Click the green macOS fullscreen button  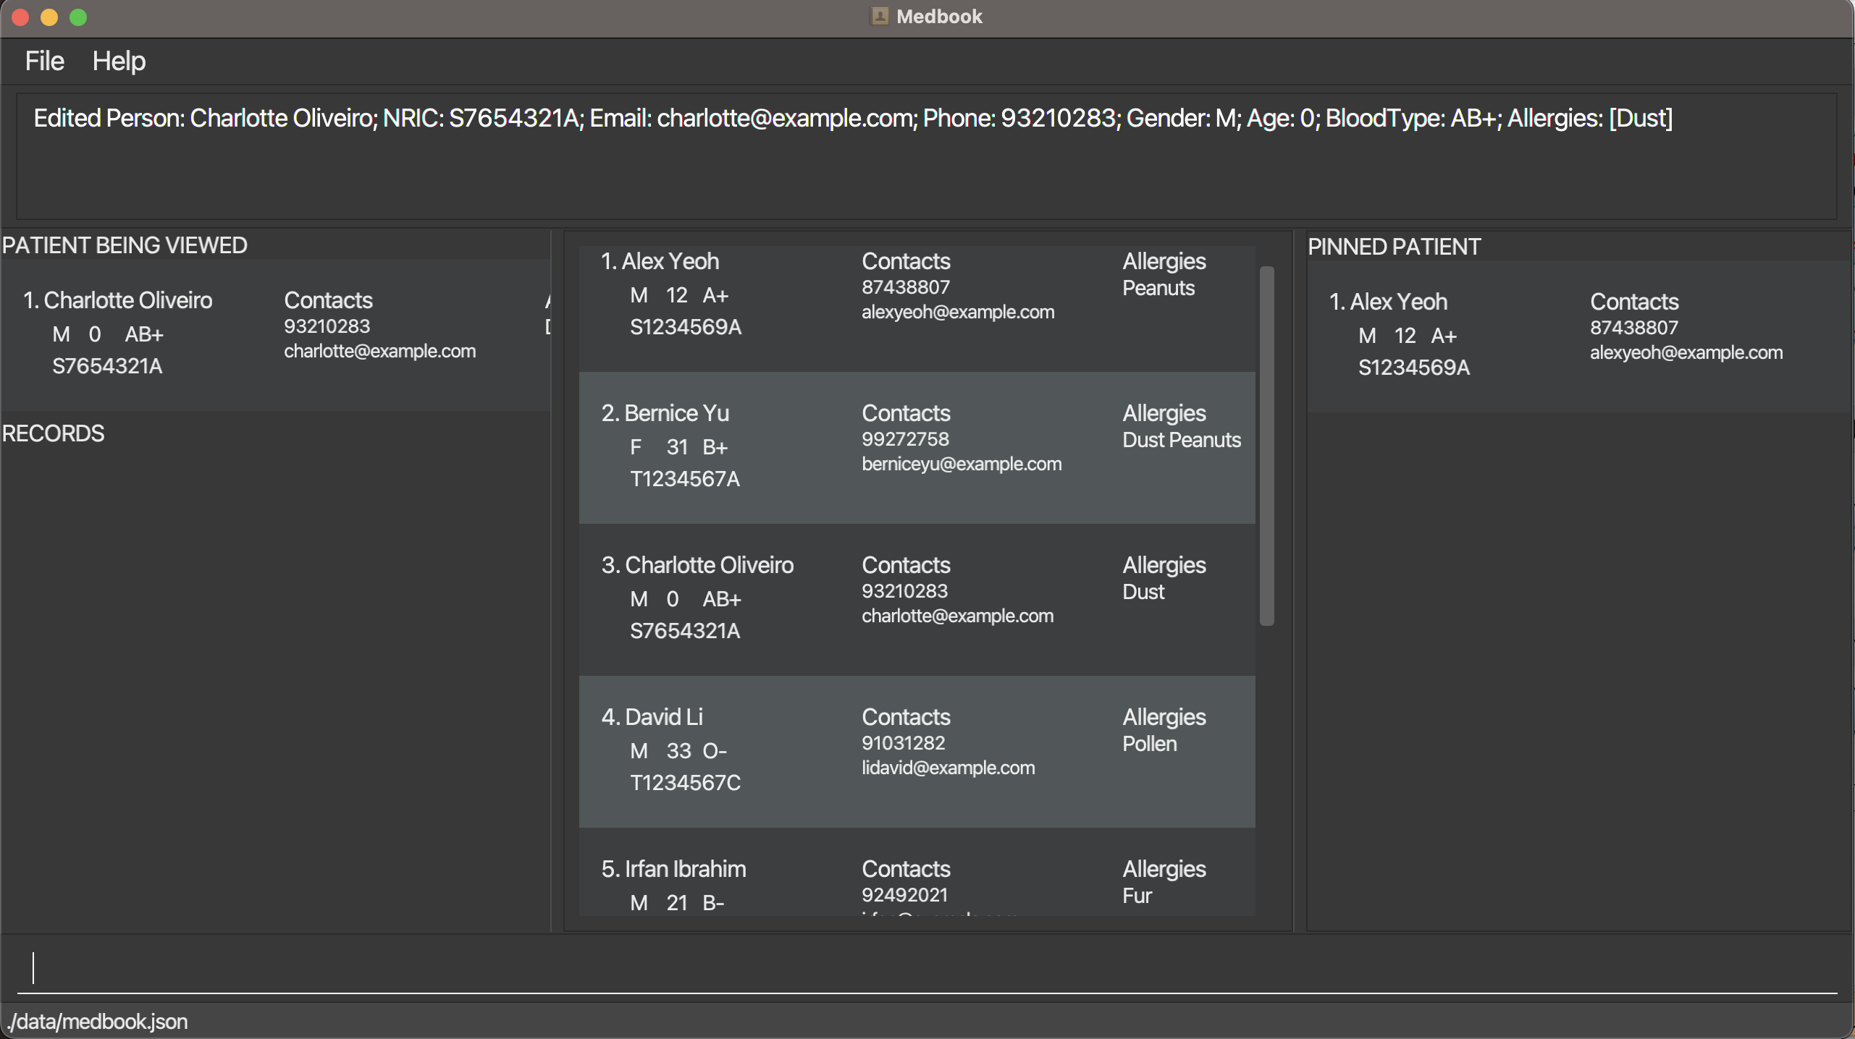(78, 17)
